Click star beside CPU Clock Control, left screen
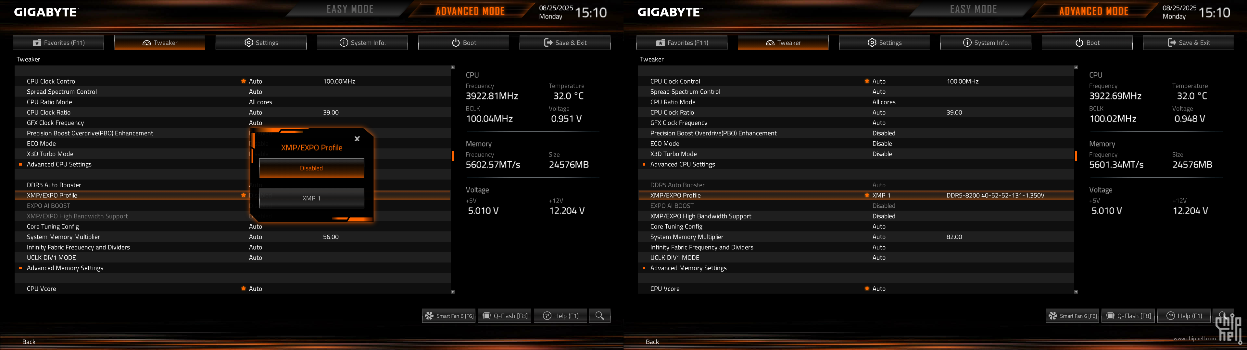 [244, 81]
